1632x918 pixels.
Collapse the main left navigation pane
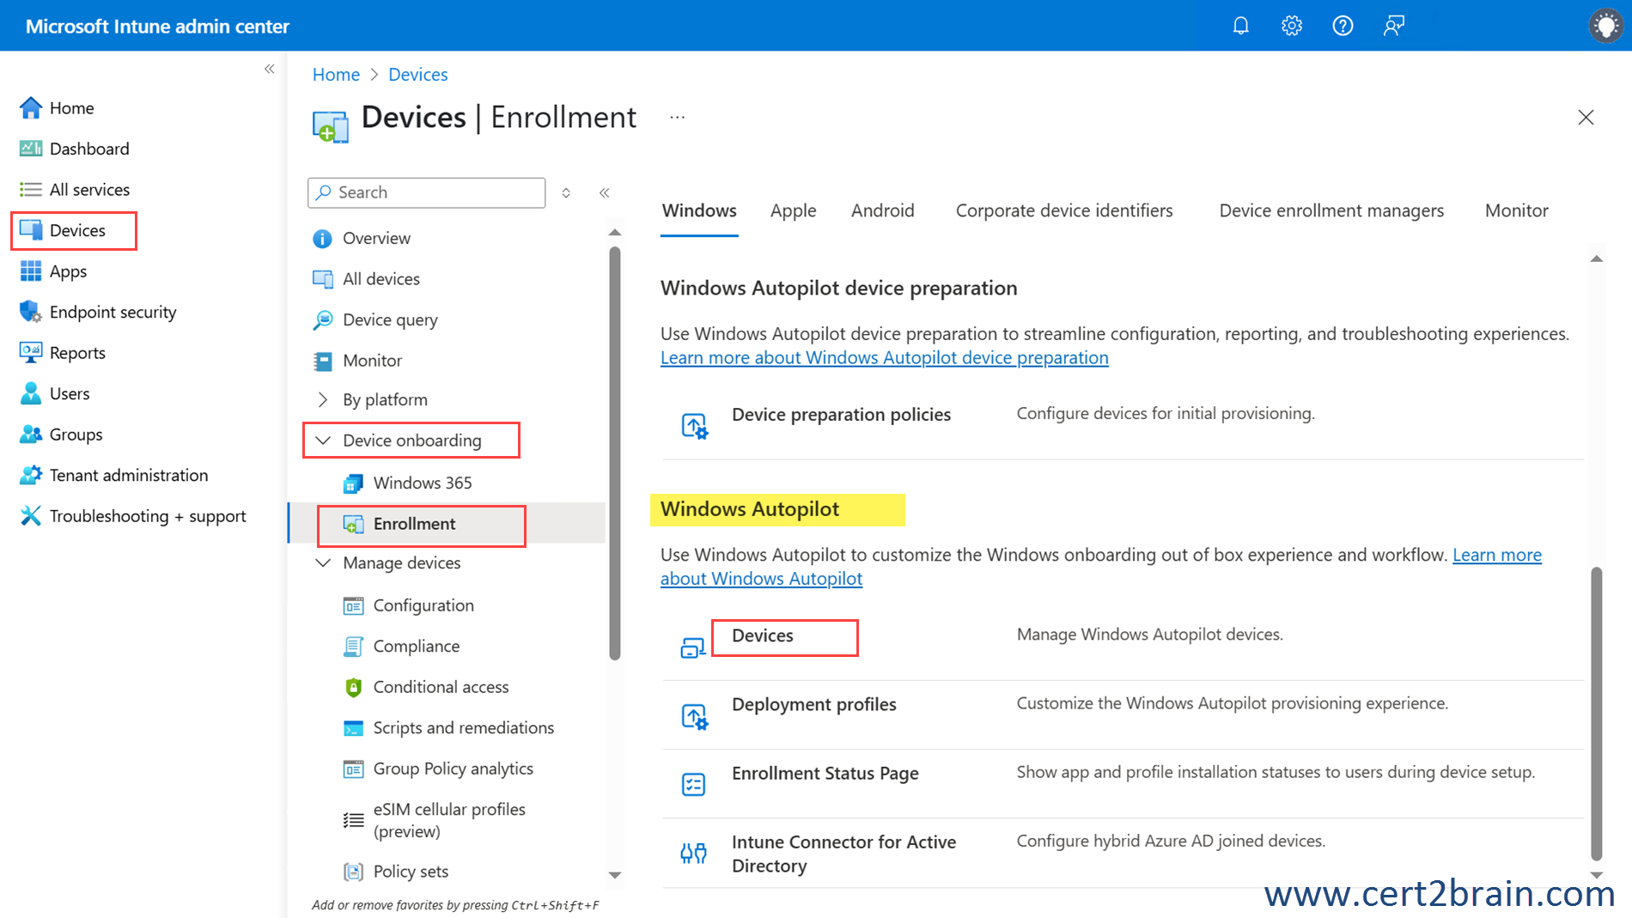270,69
